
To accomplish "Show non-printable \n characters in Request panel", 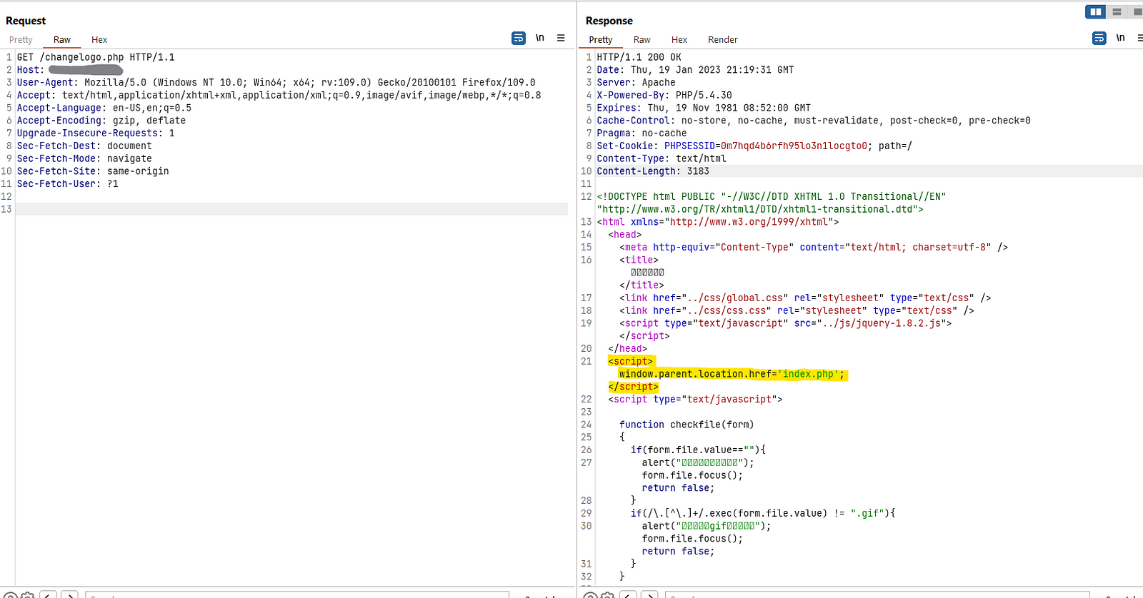I will (540, 38).
